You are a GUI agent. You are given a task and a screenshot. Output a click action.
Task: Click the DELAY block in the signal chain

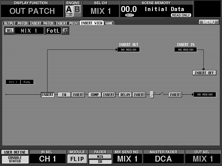click(x=125, y=95)
